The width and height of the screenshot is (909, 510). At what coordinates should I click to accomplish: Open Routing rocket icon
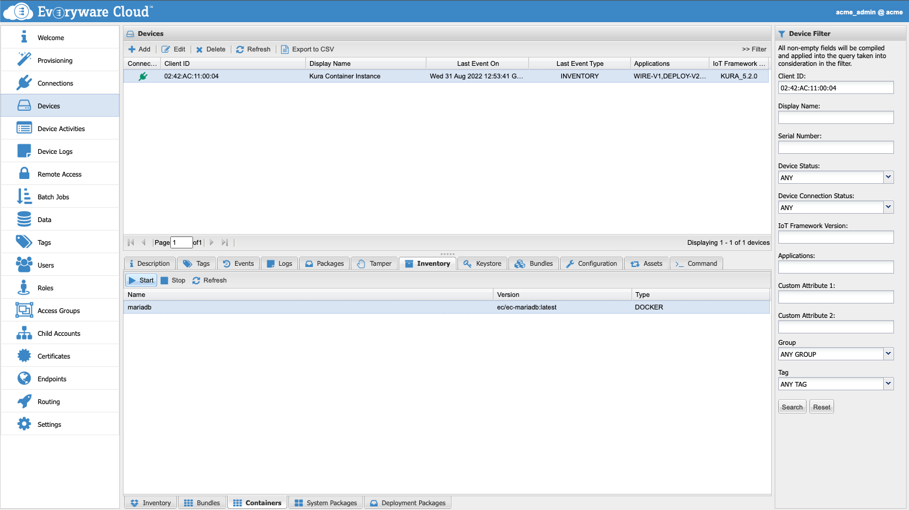(x=24, y=401)
